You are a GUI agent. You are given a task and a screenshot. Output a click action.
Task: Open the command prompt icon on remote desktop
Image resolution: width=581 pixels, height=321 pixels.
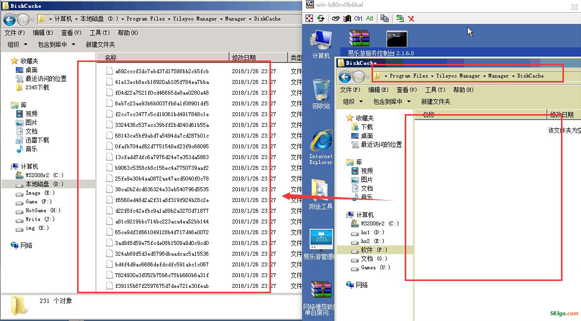396,38
